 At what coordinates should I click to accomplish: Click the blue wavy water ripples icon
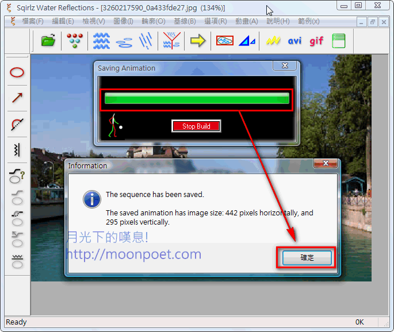pos(101,41)
